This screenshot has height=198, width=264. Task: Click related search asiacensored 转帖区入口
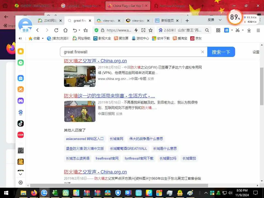click(85, 139)
